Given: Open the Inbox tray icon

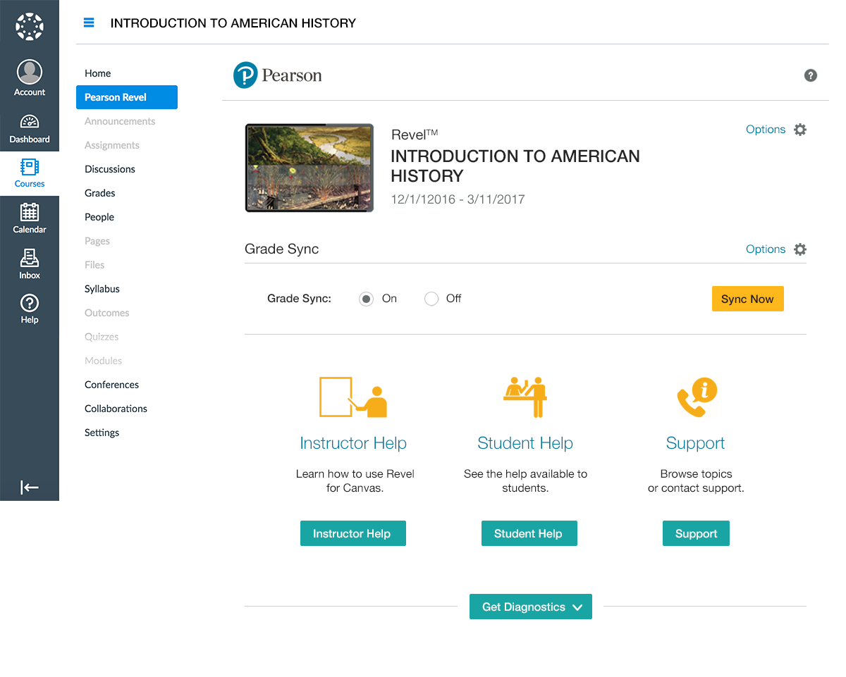Looking at the screenshot, I should 30,264.
